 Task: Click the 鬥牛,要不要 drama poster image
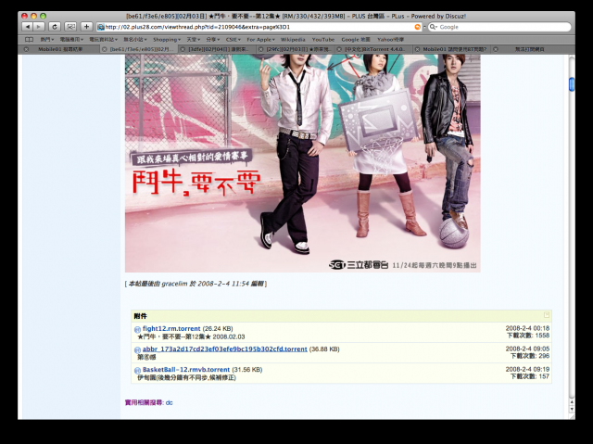303,163
